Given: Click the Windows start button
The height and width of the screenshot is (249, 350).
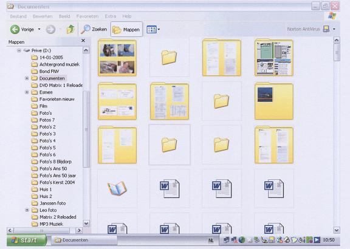Looking at the screenshot, I should coord(27,240).
